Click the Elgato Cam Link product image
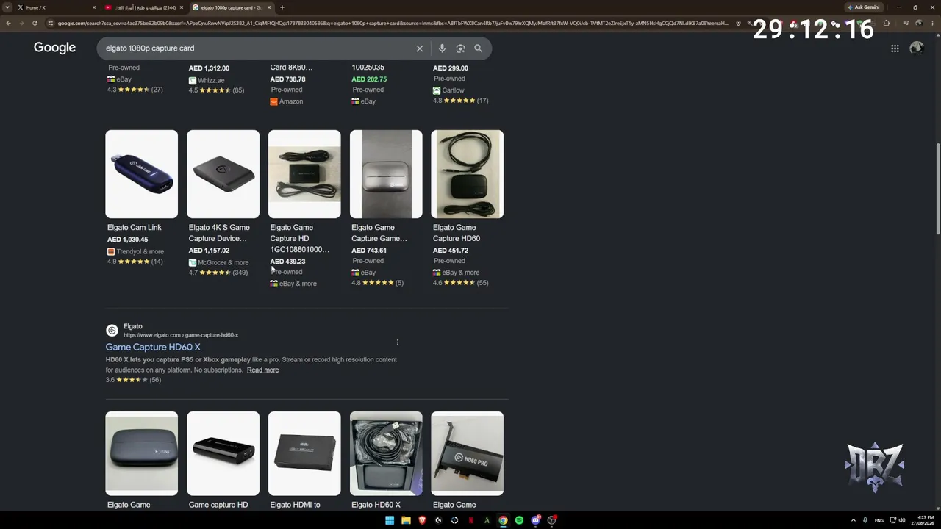The width and height of the screenshot is (941, 529). 142,174
